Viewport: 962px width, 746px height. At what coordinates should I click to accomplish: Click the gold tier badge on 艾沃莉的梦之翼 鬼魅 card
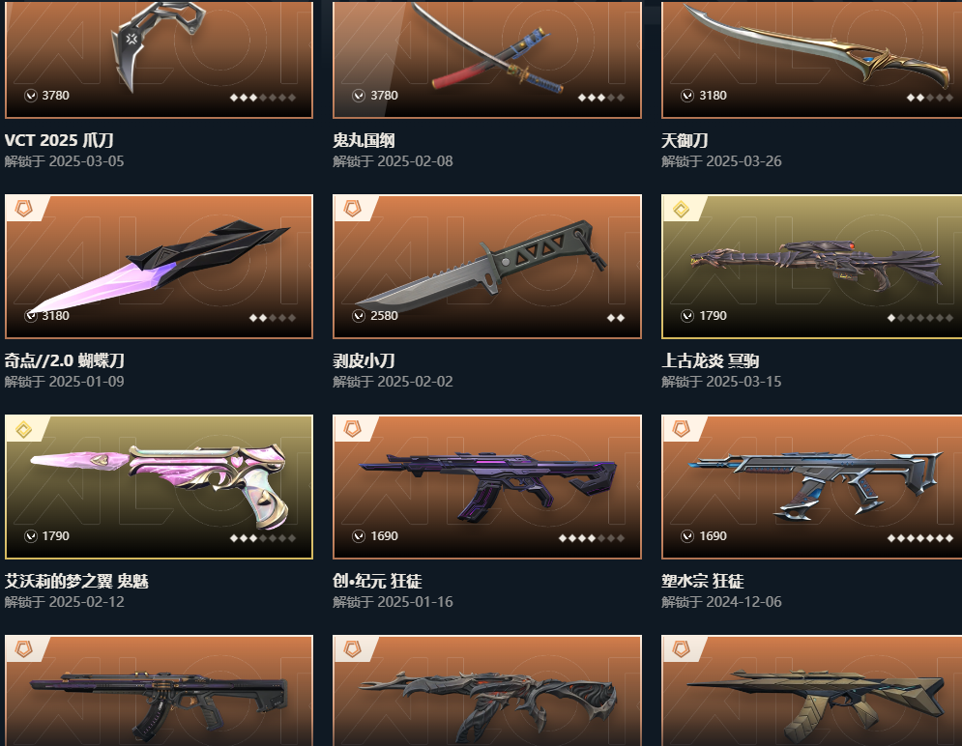[23, 429]
